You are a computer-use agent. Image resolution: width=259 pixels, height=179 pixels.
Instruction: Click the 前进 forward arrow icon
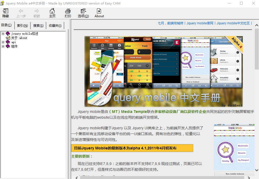[36, 11]
